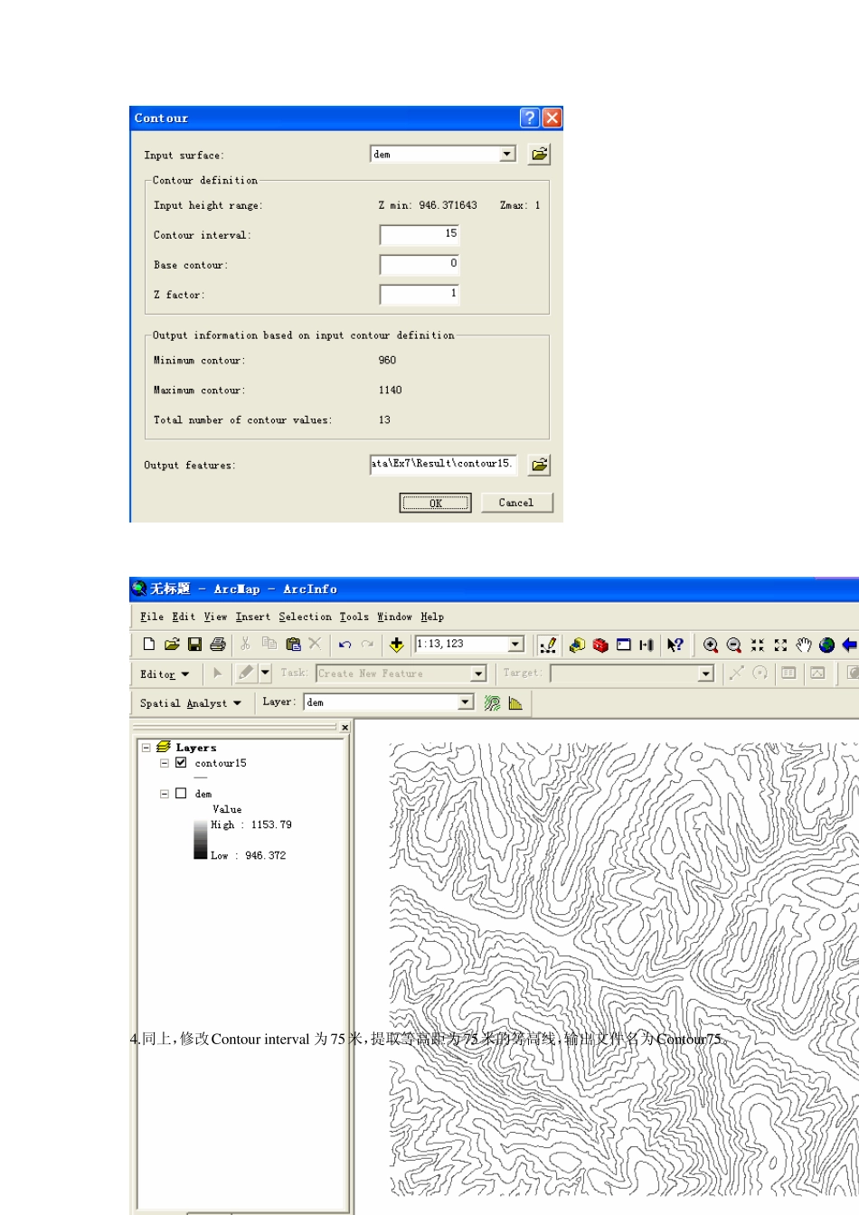Click the Contour interval input field
859x1215 pixels.
click(420, 235)
